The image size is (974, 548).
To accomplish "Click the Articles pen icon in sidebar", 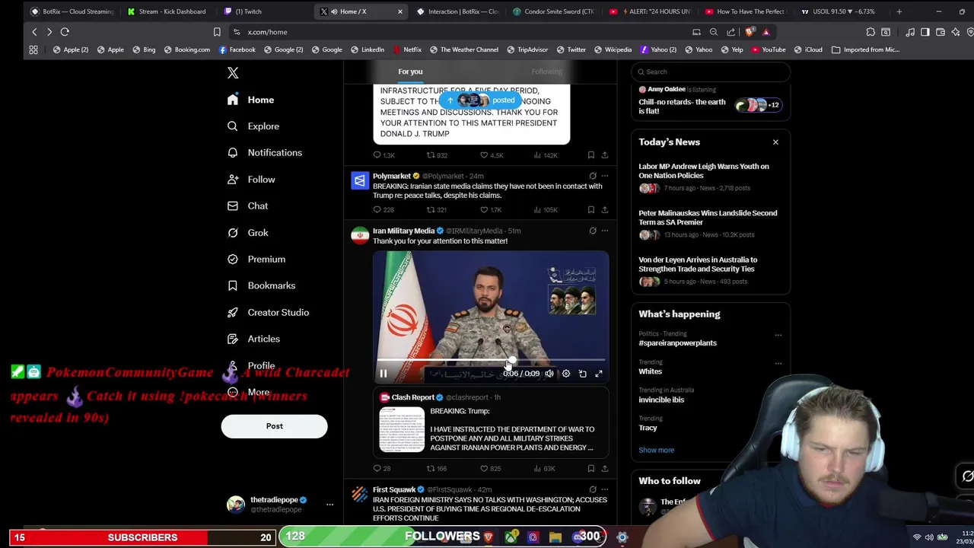I will click(x=233, y=339).
